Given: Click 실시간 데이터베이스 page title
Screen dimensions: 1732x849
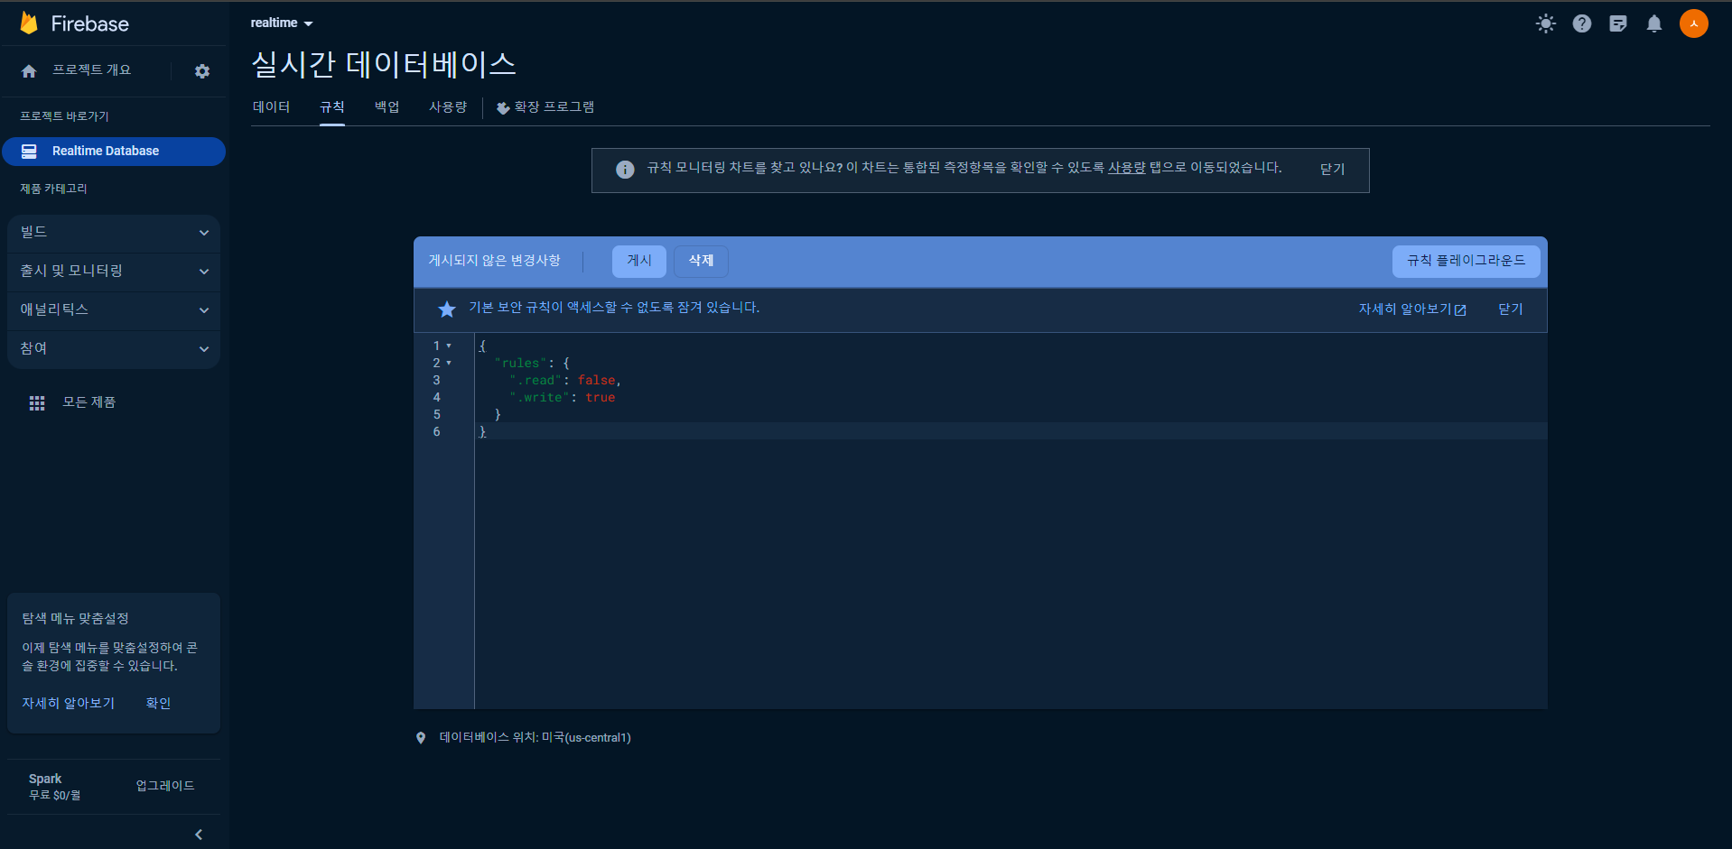Looking at the screenshot, I should click(384, 65).
